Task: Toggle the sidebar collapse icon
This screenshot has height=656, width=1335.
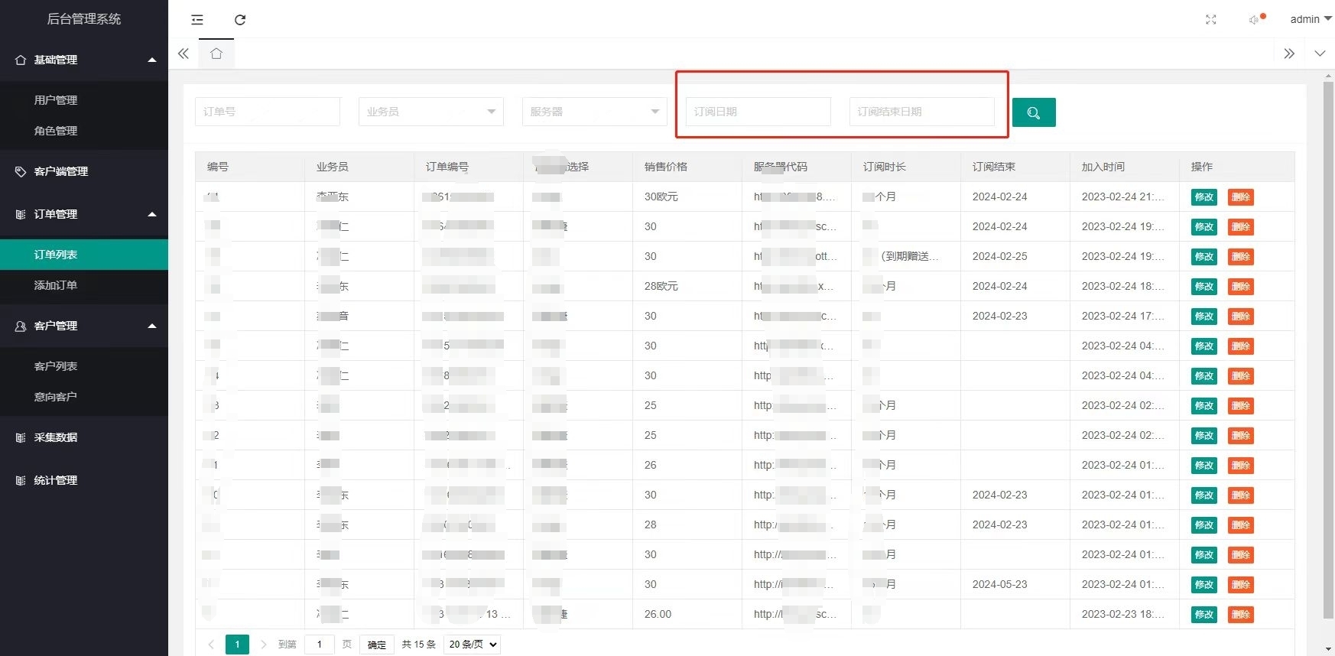Action: coord(197,20)
